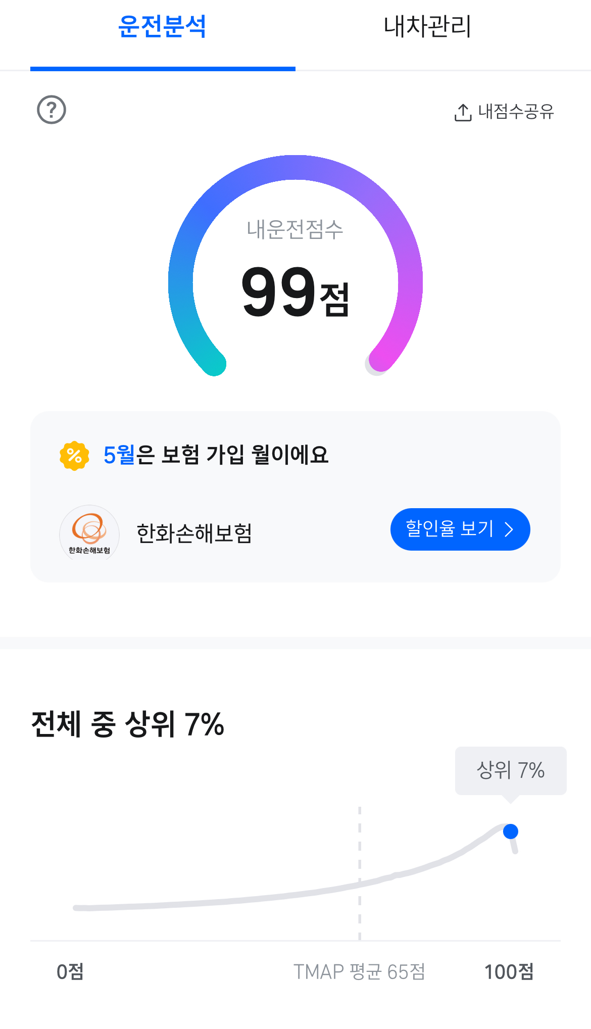Tap the 전체 중 상위 7% heading
The width and height of the screenshot is (591, 1029).
point(128,724)
